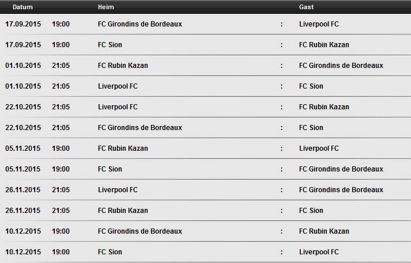Select FC Sion guest on 26.11.2015
The width and height of the screenshot is (411, 263).
311,211
